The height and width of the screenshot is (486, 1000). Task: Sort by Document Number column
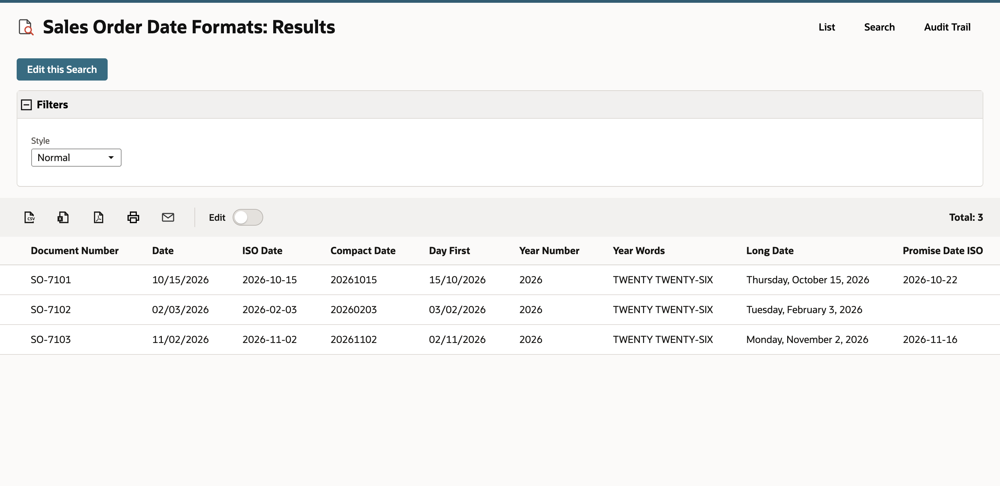click(x=75, y=251)
